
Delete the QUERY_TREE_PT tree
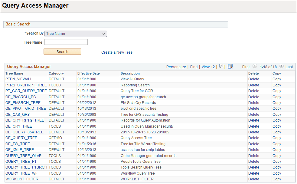tap(253, 161)
